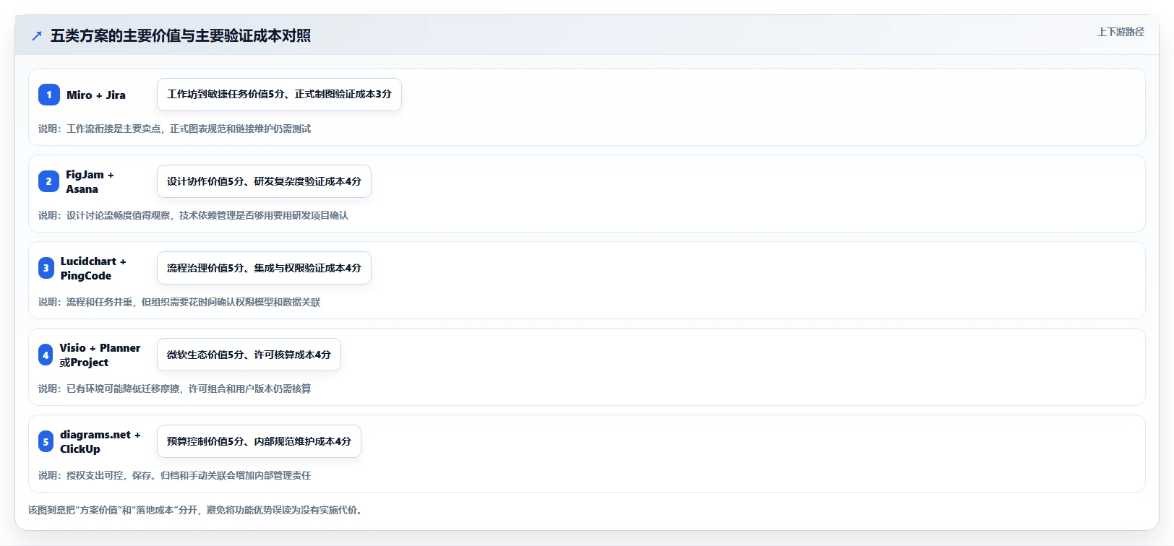
Task: Select the Lucidchart + PingCode title
Action: (93, 268)
